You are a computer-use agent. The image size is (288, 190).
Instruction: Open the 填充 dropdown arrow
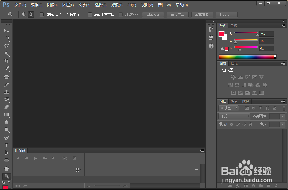(282, 124)
